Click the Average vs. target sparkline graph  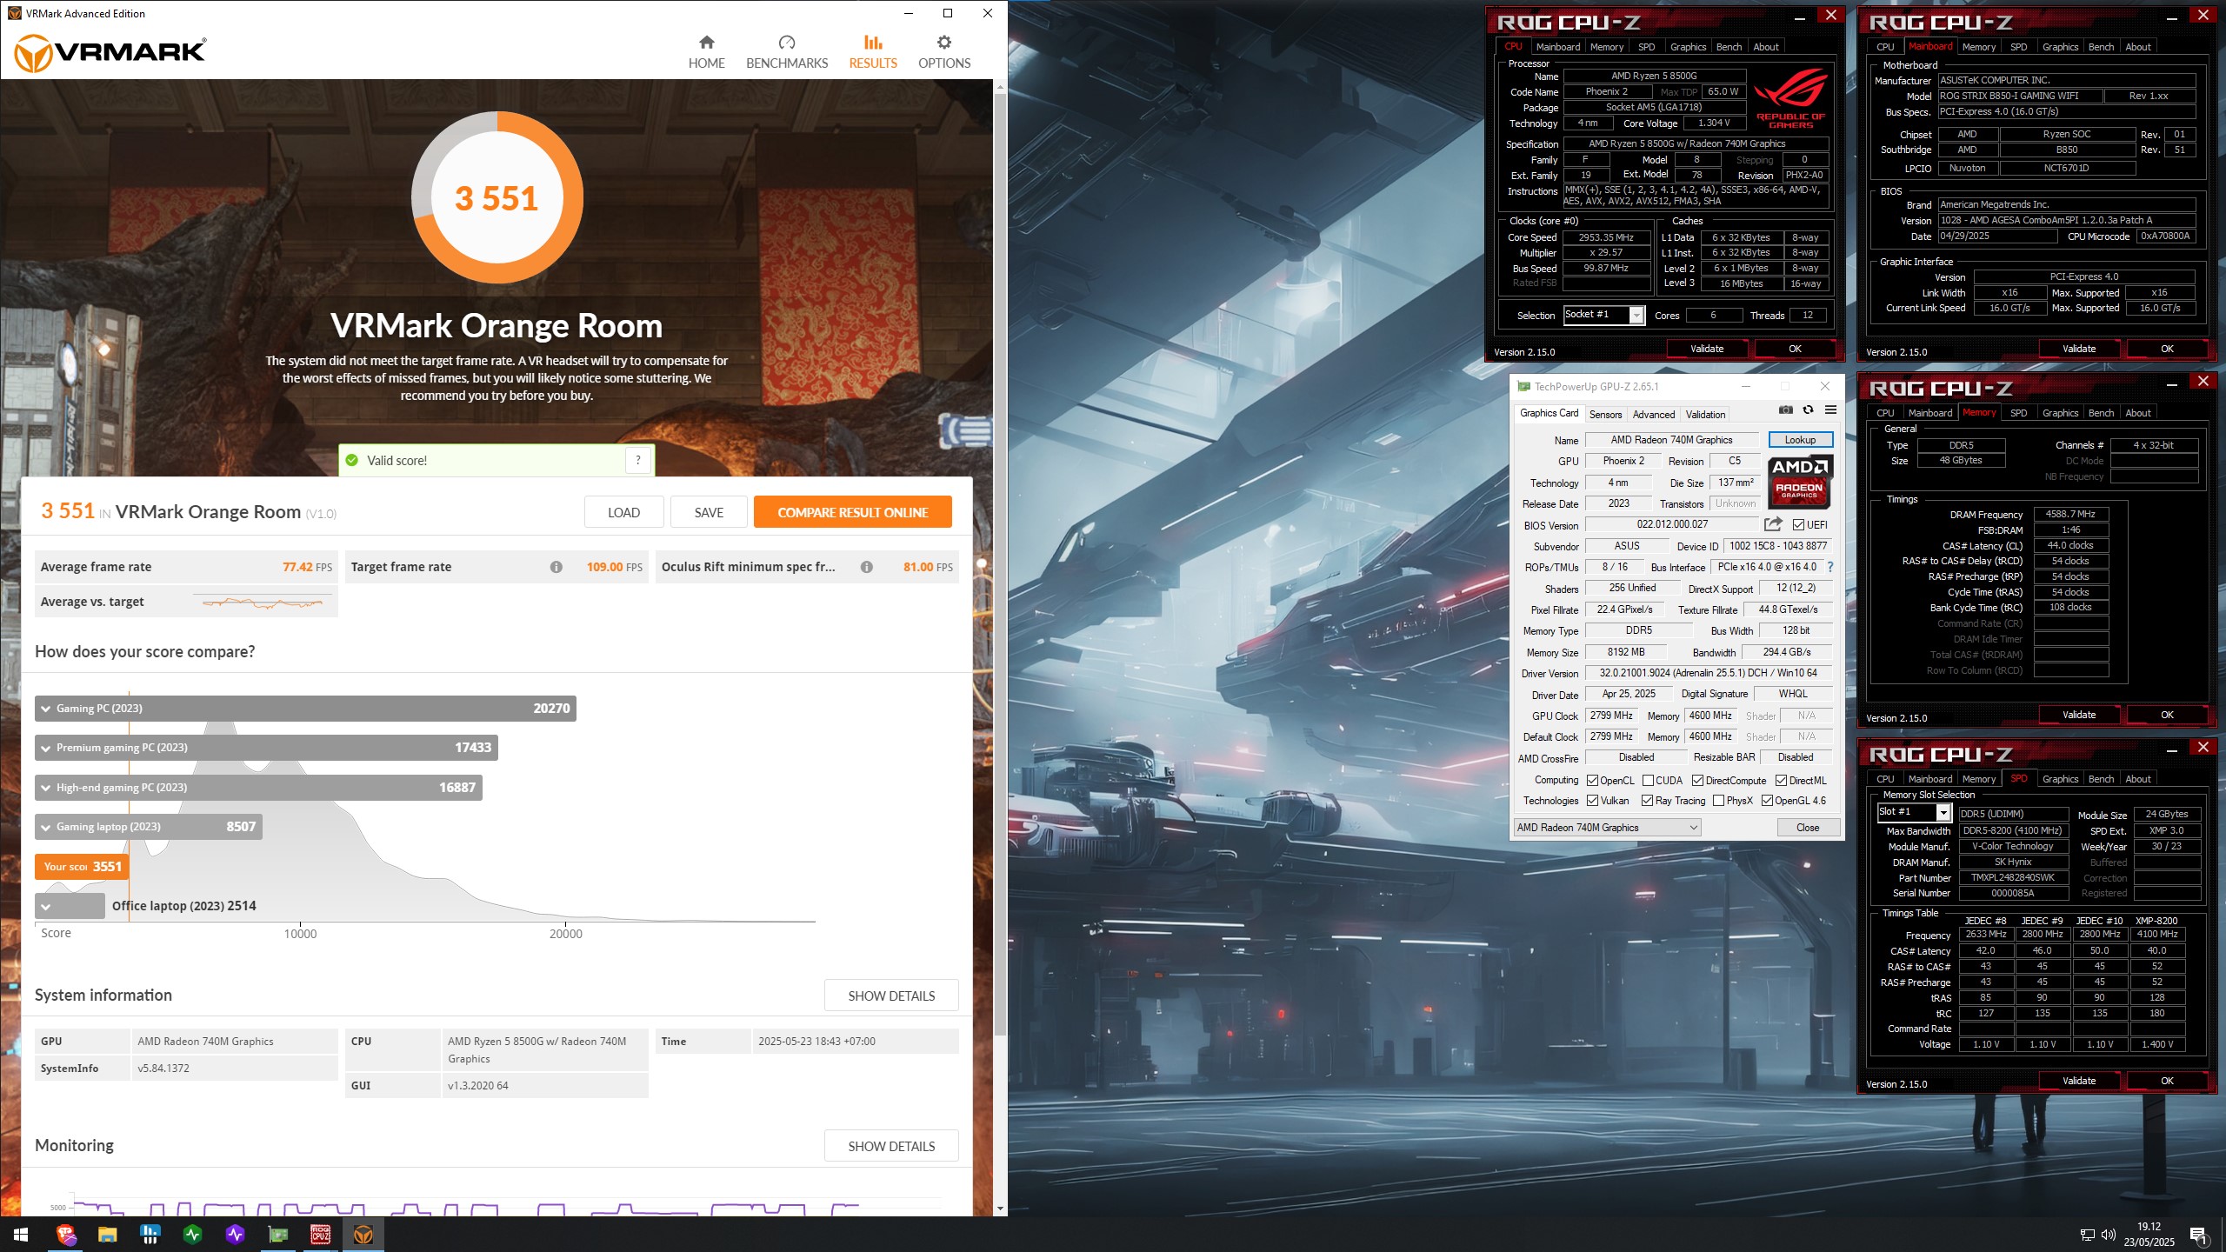262,602
